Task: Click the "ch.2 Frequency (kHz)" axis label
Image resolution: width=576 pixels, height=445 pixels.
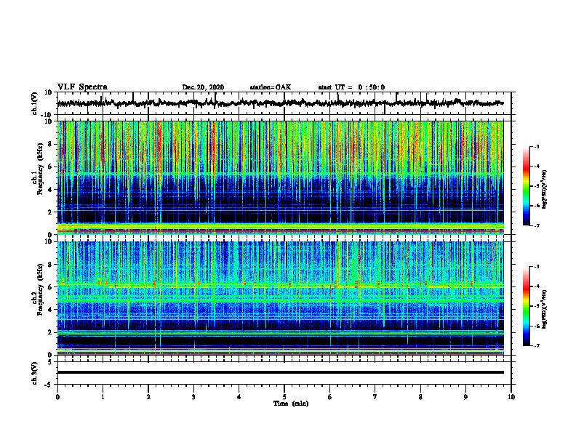Action: click(x=39, y=289)
